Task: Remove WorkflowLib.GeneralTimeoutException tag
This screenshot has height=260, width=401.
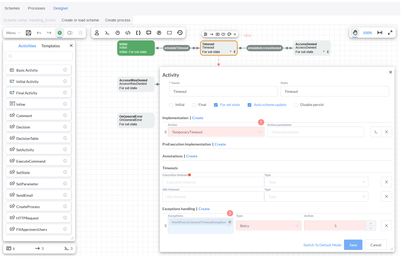Action: click(230, 222)
